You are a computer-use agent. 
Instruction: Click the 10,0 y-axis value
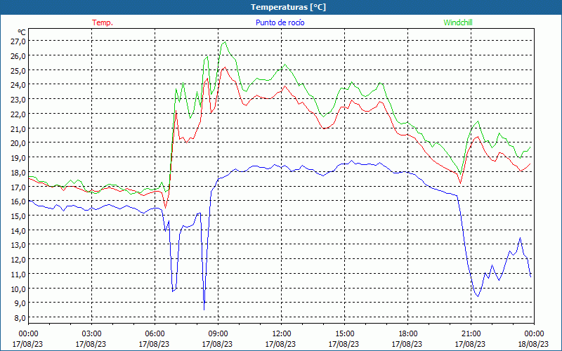[18, 289]
